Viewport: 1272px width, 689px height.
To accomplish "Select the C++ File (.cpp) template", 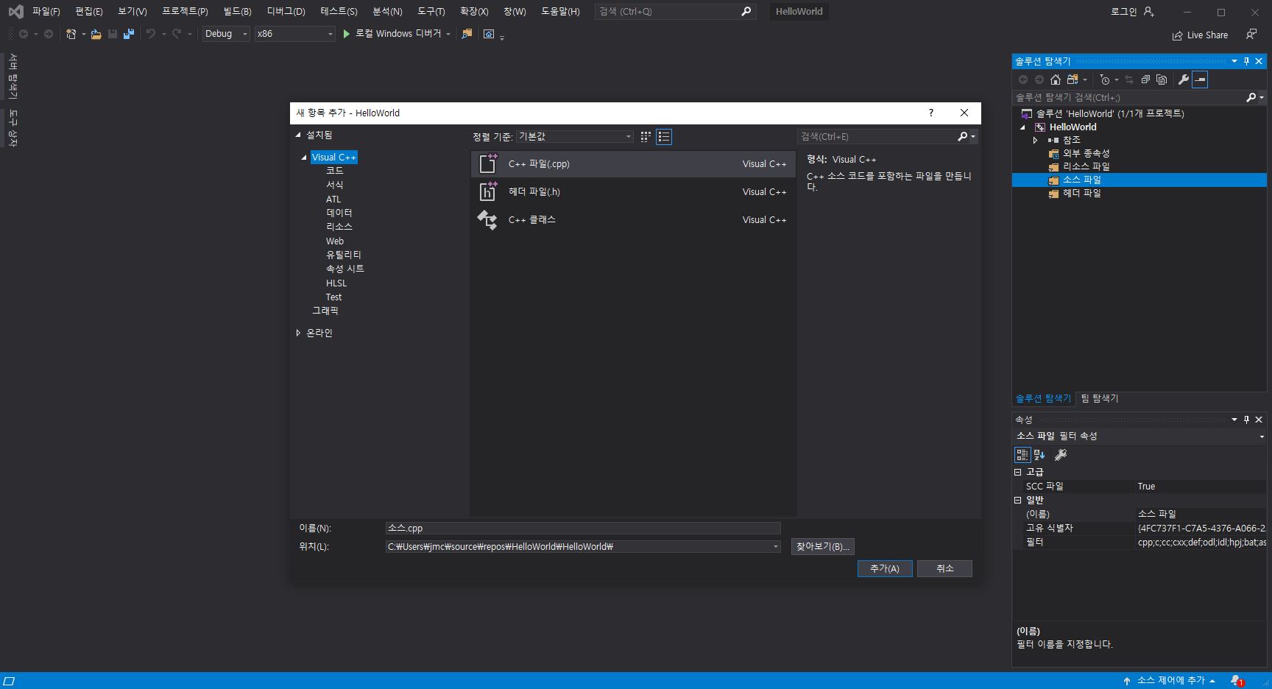I will (633, 164).
